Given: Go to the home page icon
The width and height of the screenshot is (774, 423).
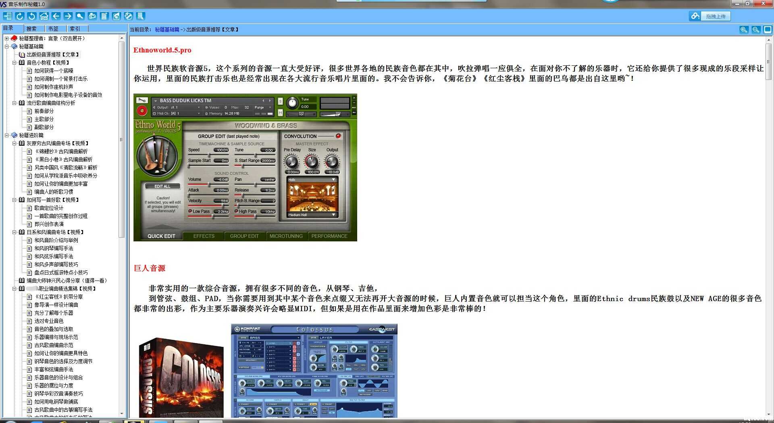Looking at the screenshot, I should pyautogui.click(x=44, y=16).
